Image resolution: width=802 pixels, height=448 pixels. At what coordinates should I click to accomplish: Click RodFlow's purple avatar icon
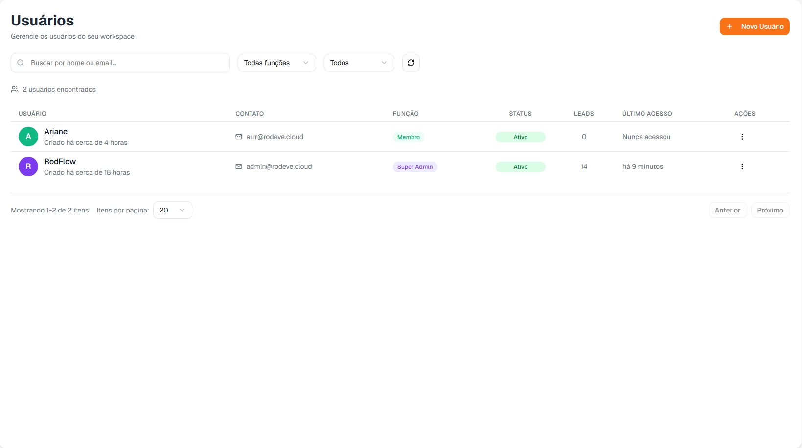coord(28,166)
